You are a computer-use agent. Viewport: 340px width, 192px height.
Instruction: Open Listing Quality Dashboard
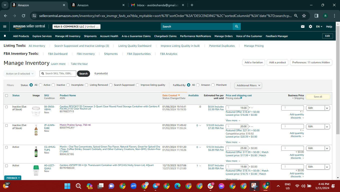(135, 46)
